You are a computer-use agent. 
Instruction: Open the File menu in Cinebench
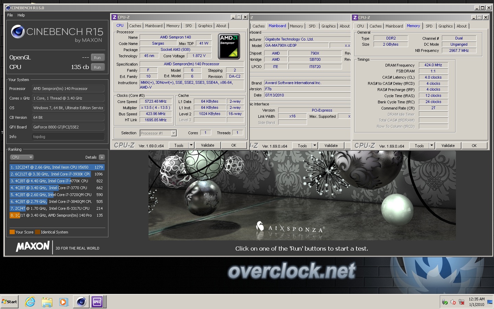click(x=10, y=15)
